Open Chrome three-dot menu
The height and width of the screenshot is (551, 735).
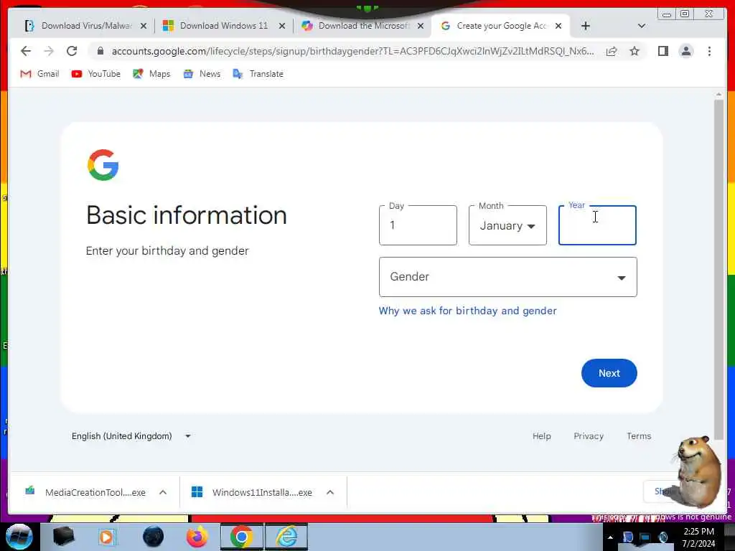click(x=709, y=51)
